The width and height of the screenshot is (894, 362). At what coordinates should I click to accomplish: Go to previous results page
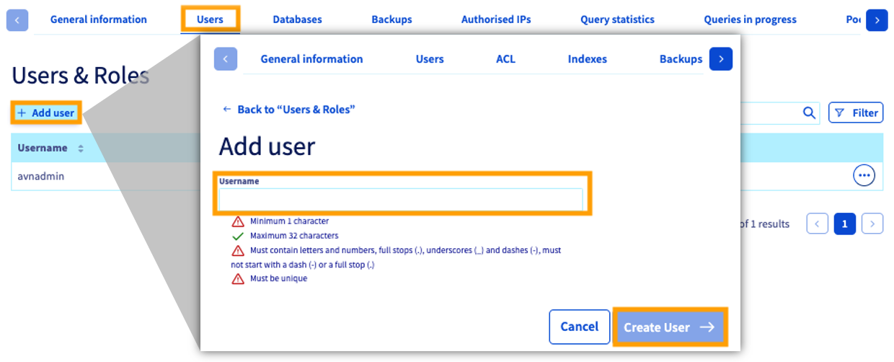pos(817,224)
